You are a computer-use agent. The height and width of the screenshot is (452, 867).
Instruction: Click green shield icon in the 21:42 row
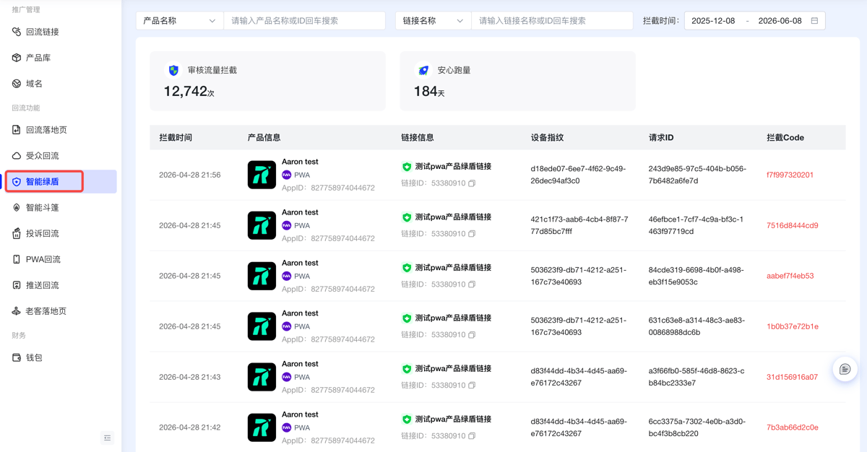[407, 420]
